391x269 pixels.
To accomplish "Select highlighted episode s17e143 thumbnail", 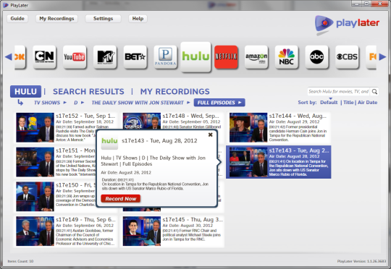I will [x=248, y=162].
